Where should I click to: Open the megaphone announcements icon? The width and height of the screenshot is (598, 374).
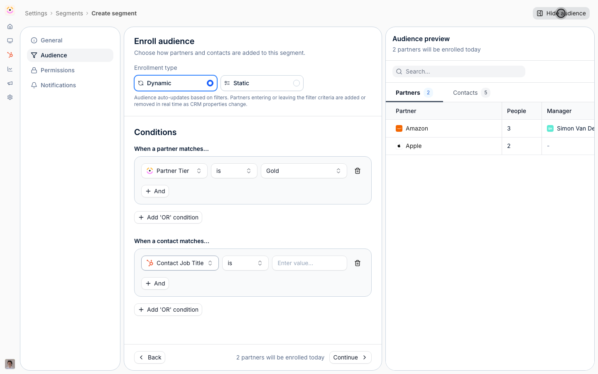[x=10, y=83]
